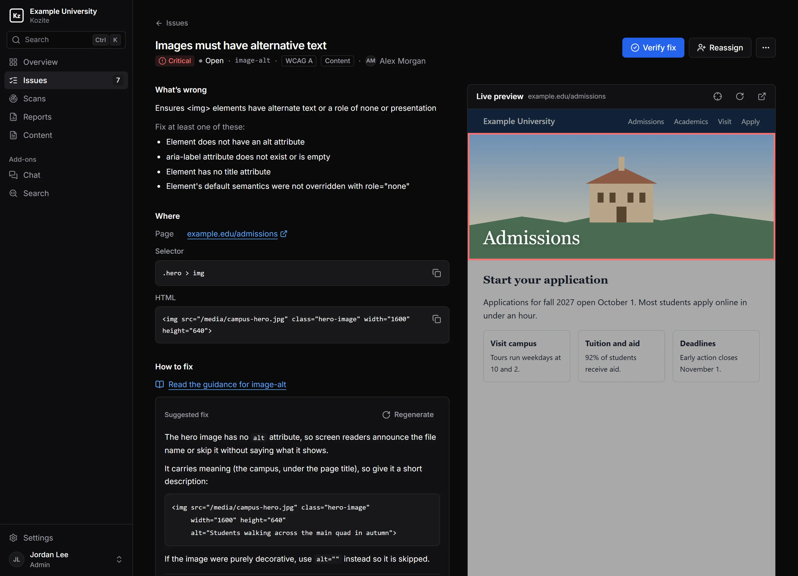Click the Content tag in issue header

337,61
